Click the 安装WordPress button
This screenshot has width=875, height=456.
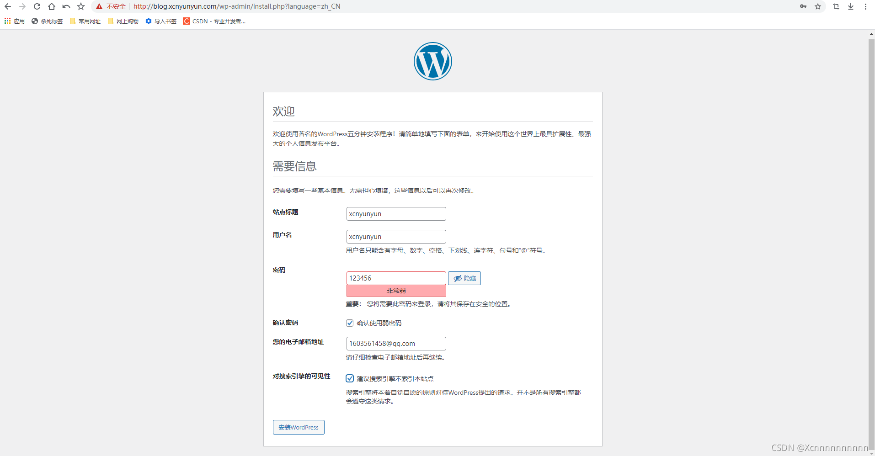[299, 427]
